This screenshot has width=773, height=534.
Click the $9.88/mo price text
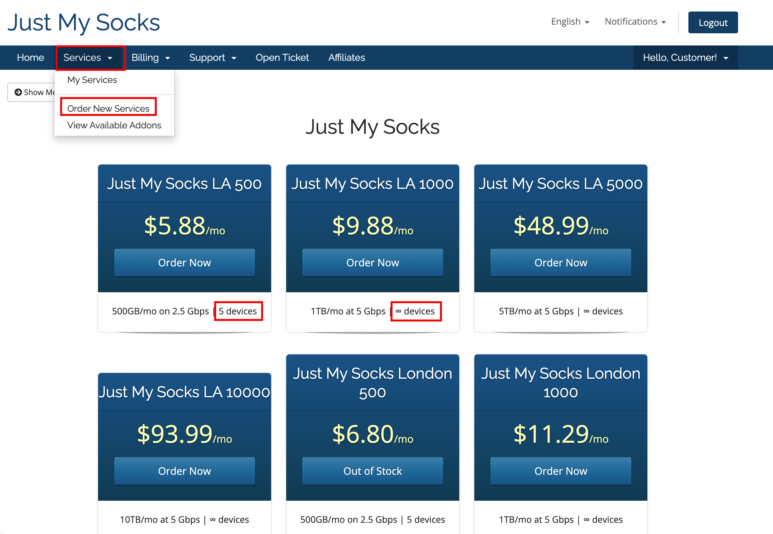[372, 226]
